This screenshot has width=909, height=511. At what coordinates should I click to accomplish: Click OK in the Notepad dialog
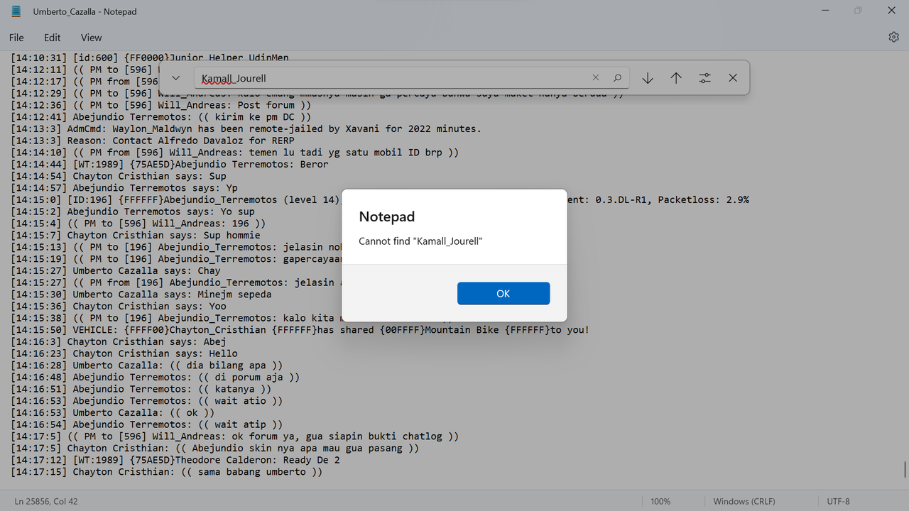click(504, 293)
